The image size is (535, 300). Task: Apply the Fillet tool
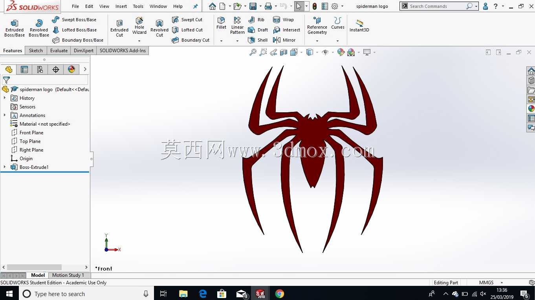pos(222,24)
